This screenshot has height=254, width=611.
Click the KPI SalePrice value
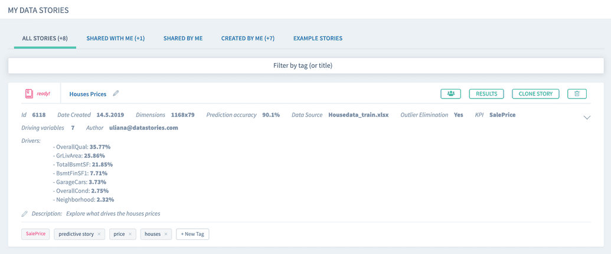(x=502, y=115)
